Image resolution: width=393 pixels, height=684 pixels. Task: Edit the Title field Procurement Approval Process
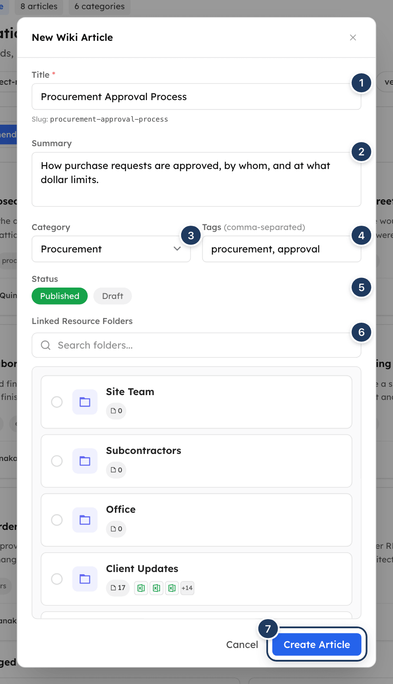(196, 97)
